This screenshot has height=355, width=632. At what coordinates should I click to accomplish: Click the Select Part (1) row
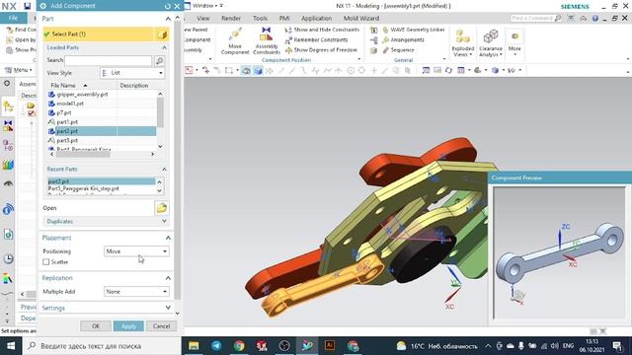pos(98,35)
